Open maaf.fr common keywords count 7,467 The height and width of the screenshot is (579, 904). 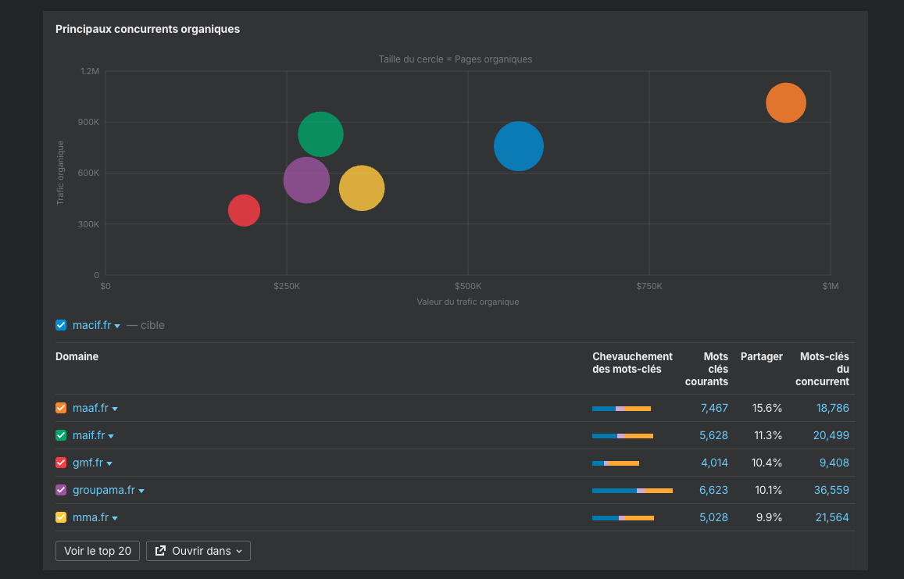point(714,408)
